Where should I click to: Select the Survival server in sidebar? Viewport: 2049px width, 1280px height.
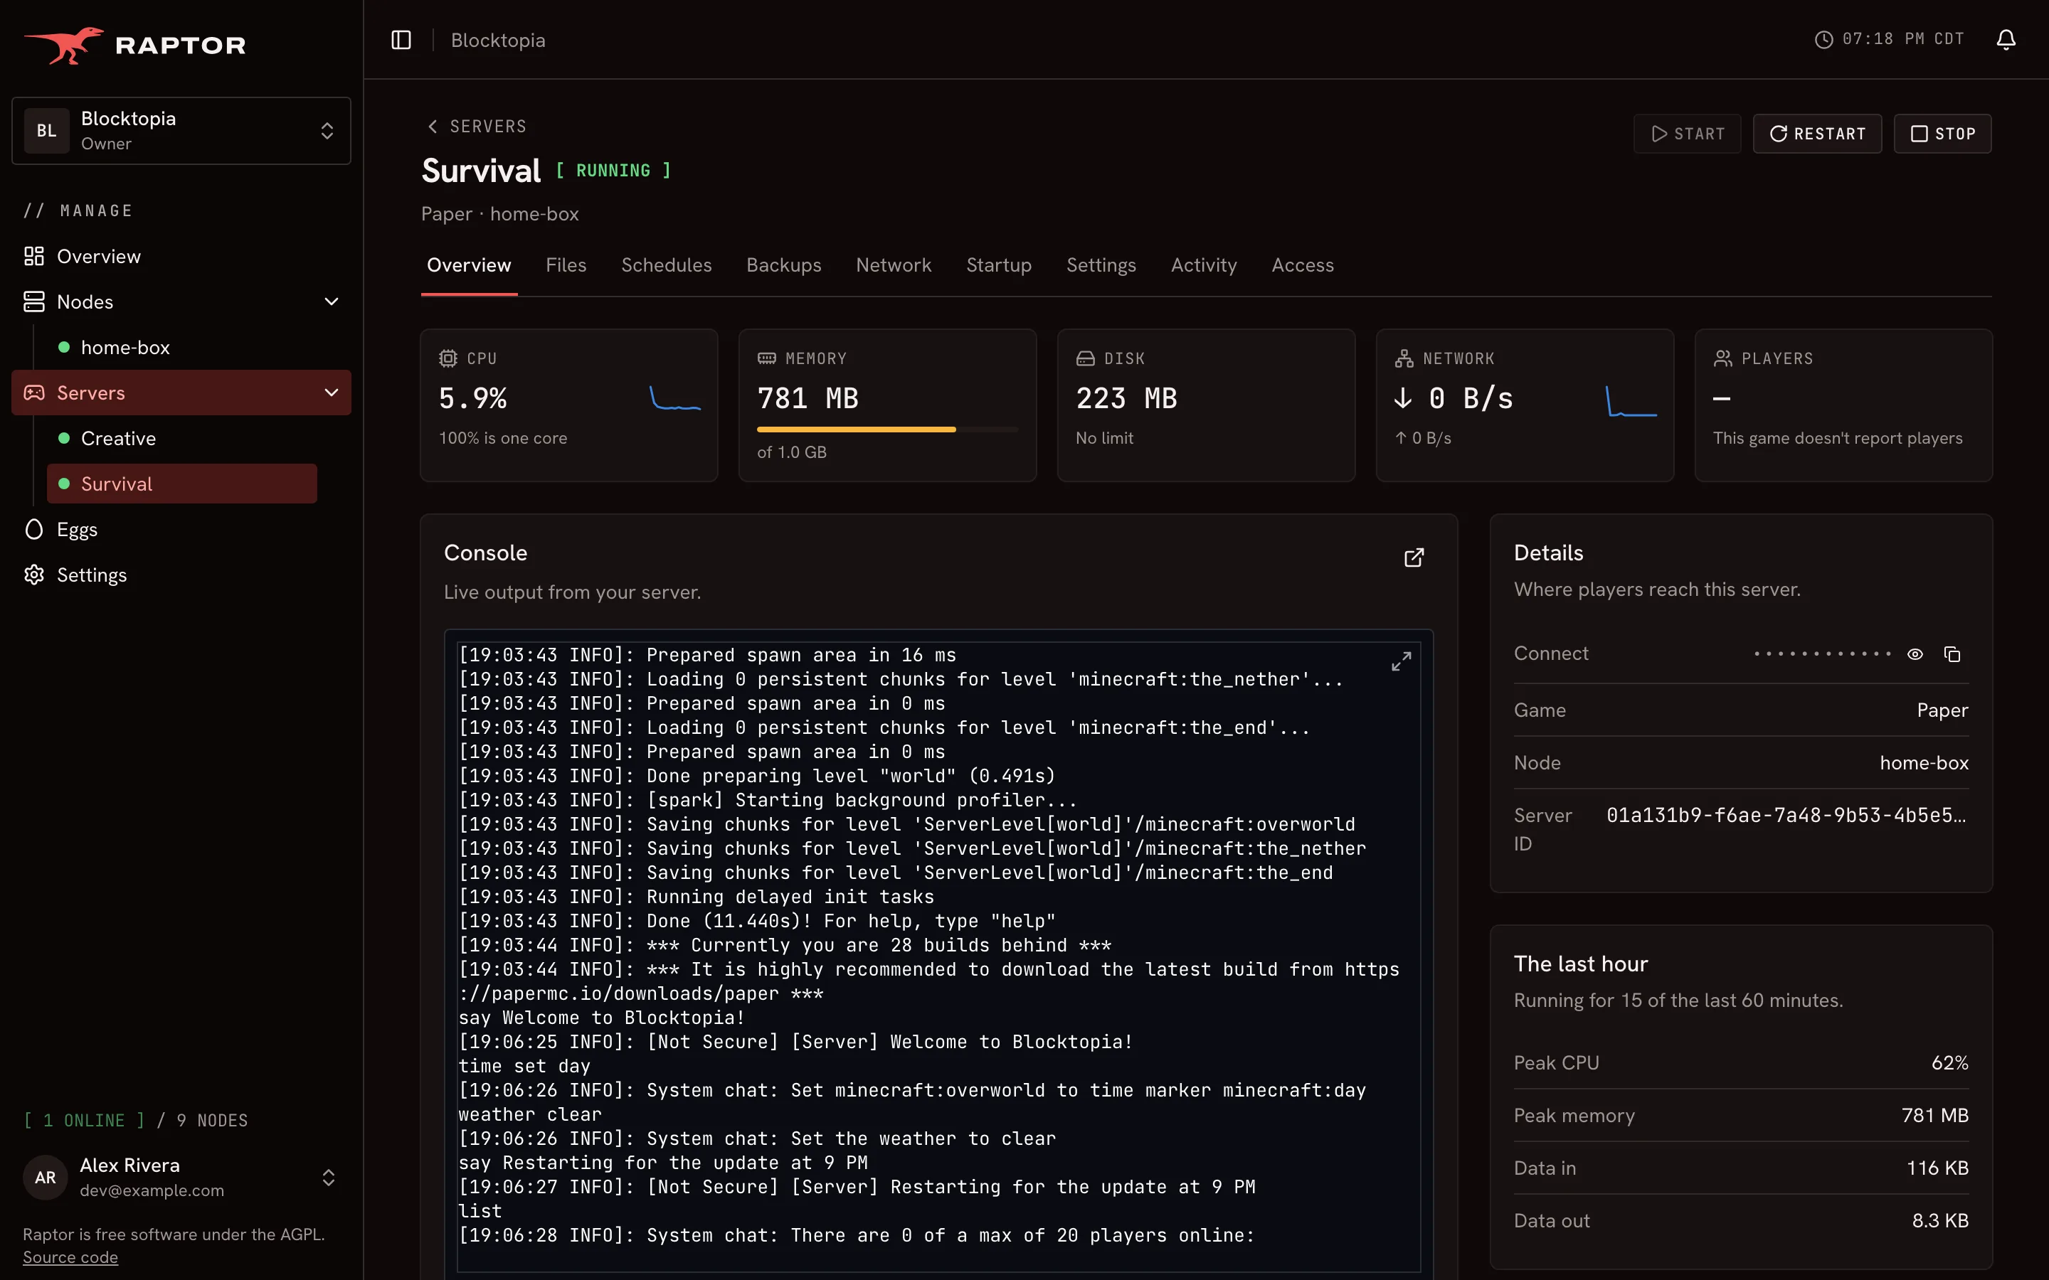(x=182, y=484)
